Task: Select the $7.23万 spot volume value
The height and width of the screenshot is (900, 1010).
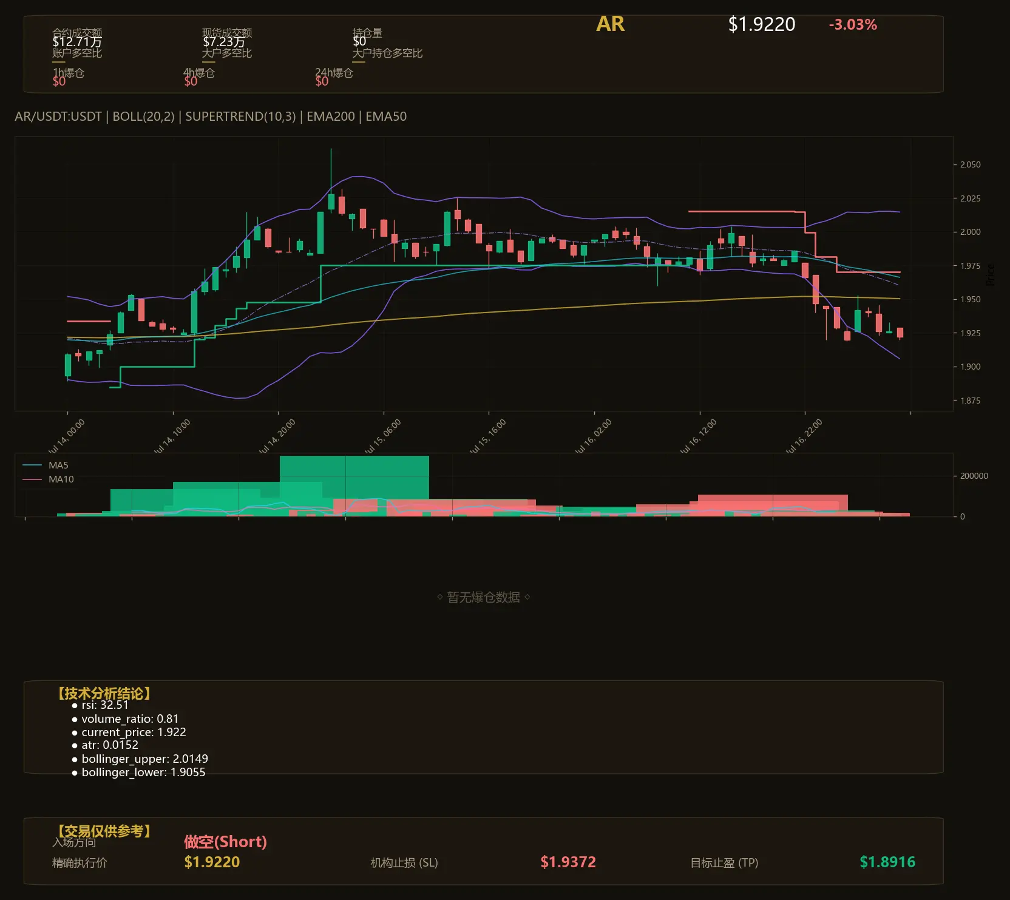Action: pos(224,42)
